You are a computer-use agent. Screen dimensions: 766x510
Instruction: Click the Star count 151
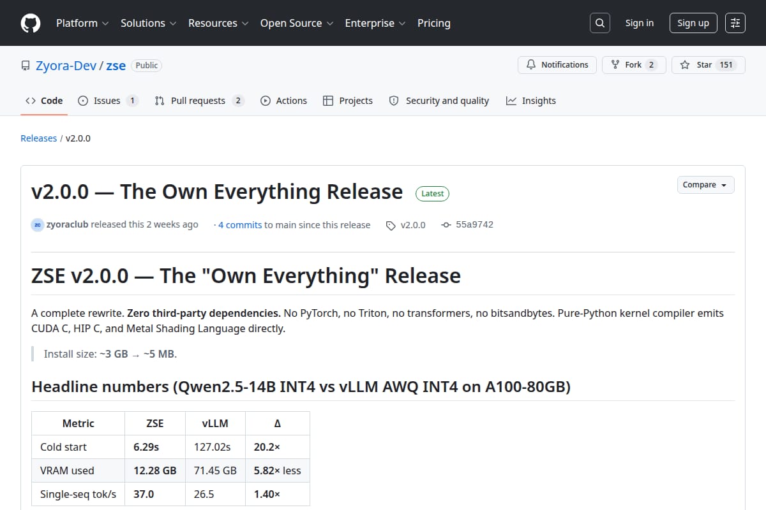(x=726, y=65)
